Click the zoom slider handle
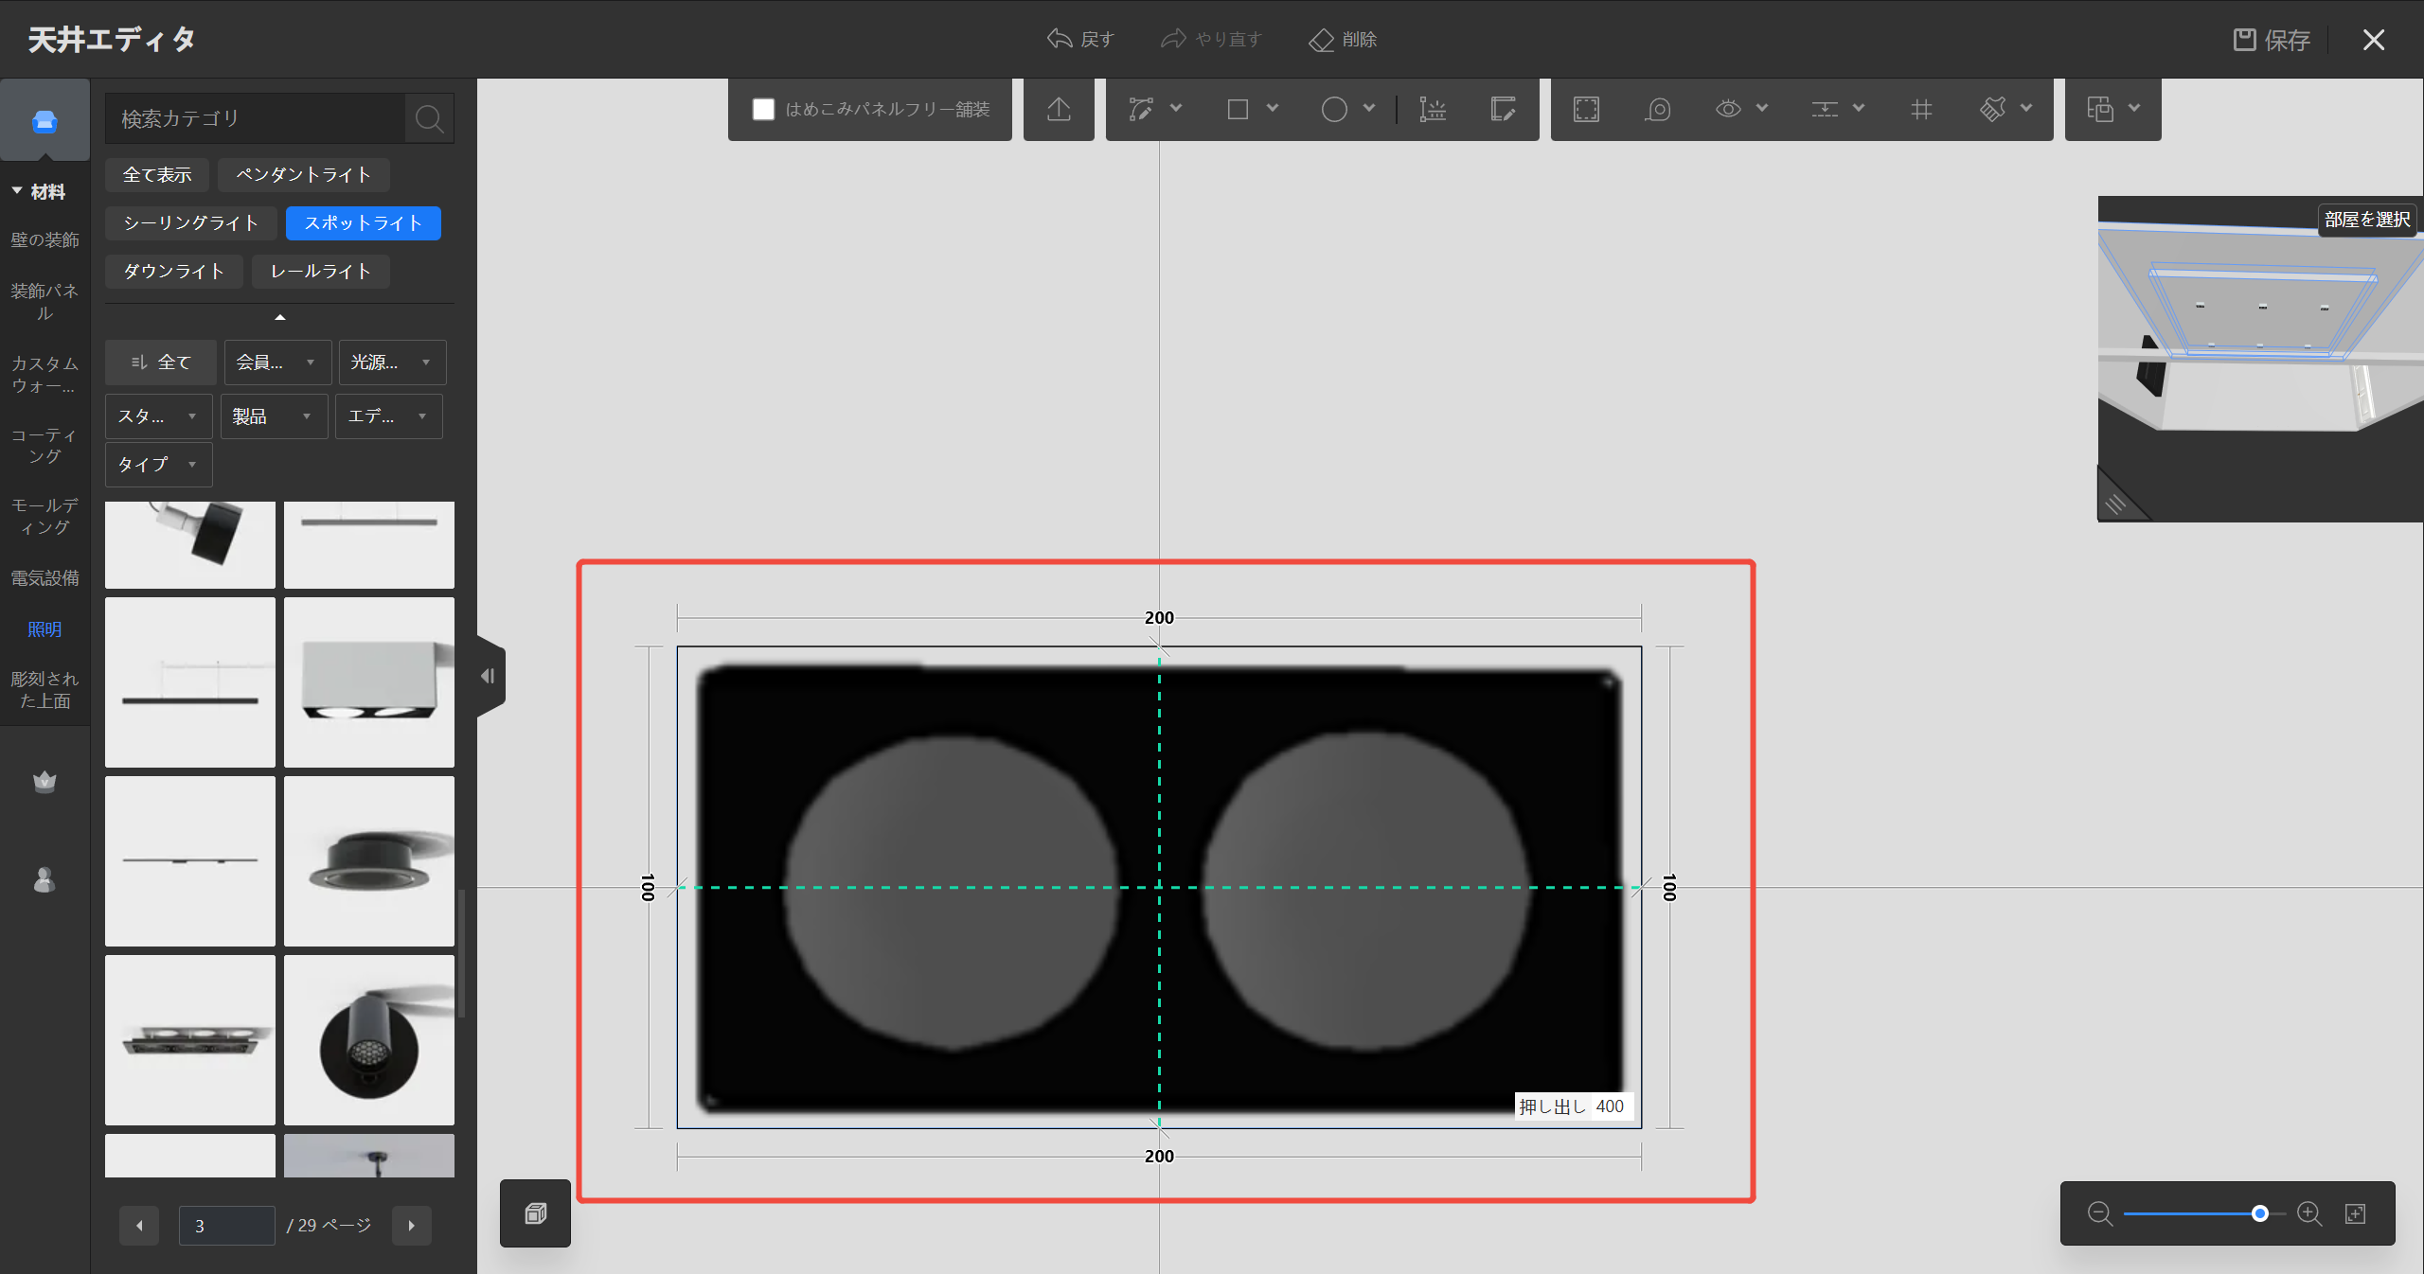This screenshot has width=2424, height=1274. (2260, 1213)
